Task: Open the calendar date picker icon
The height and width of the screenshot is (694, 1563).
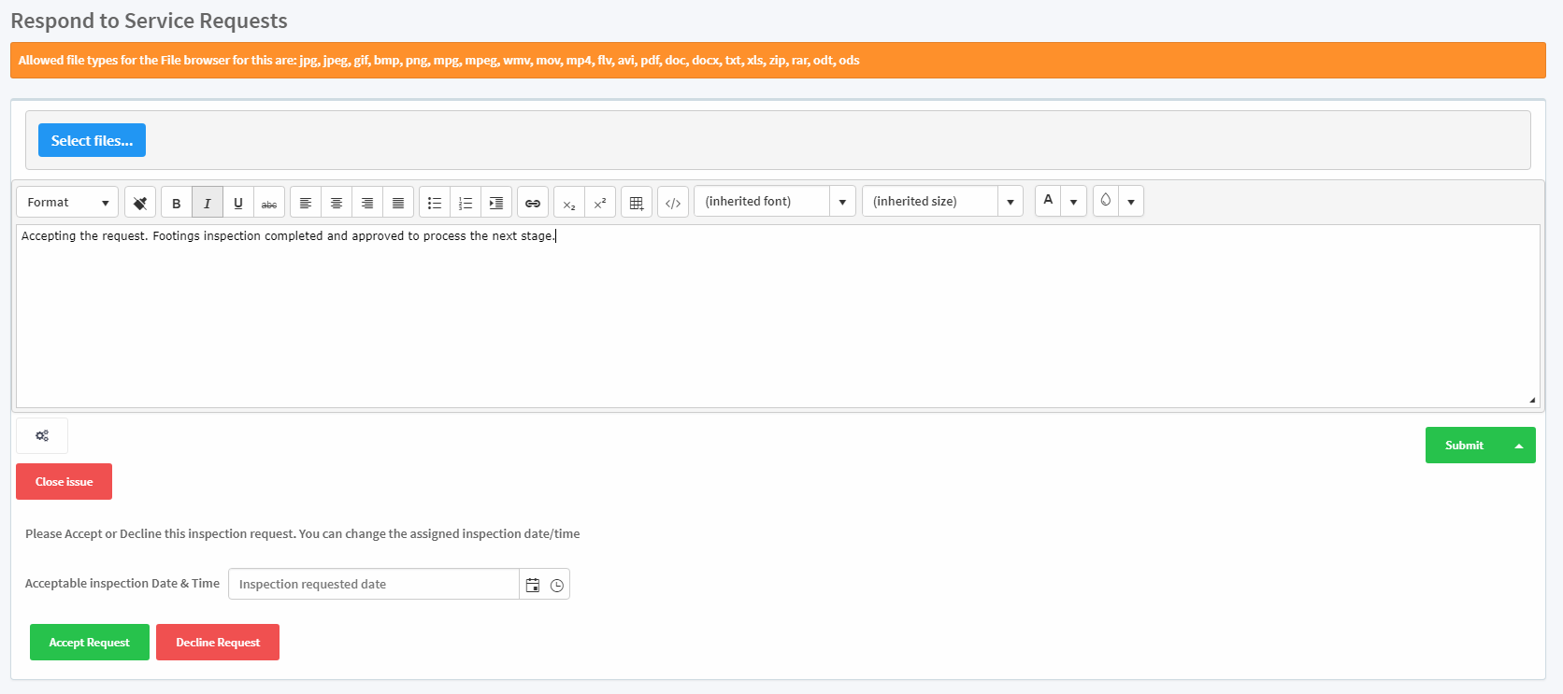Action: (x=533, y=585)
